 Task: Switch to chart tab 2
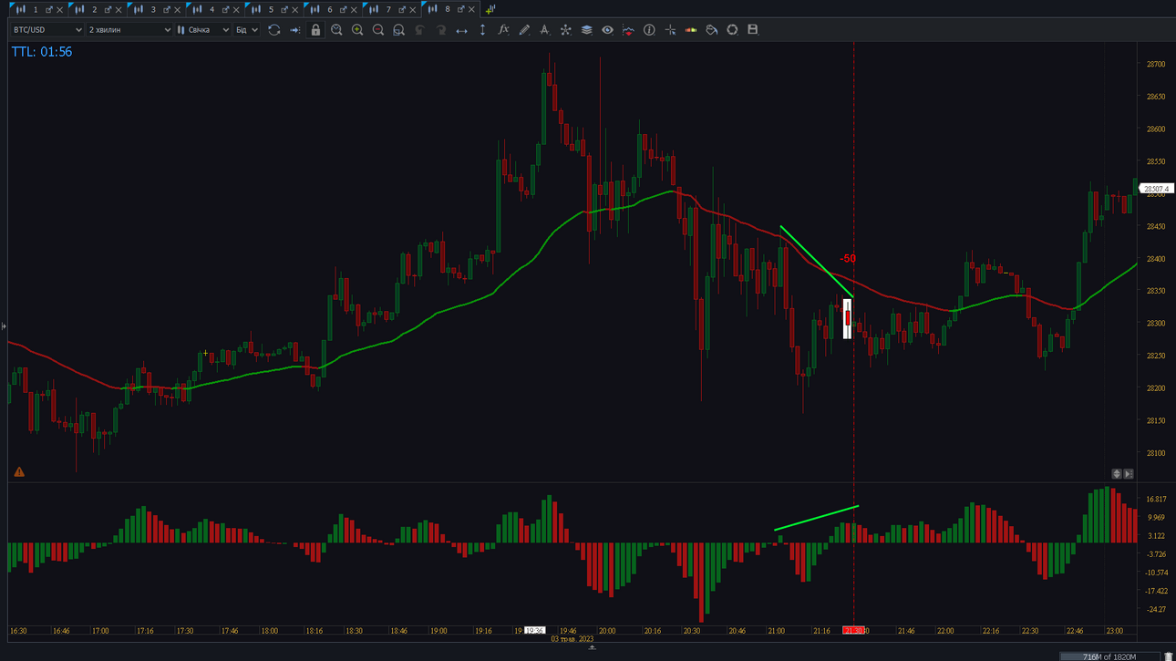(94, 9)
